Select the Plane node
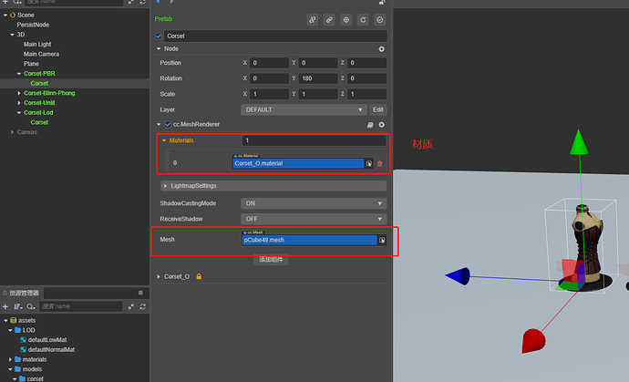 click(x=31, y=64)
